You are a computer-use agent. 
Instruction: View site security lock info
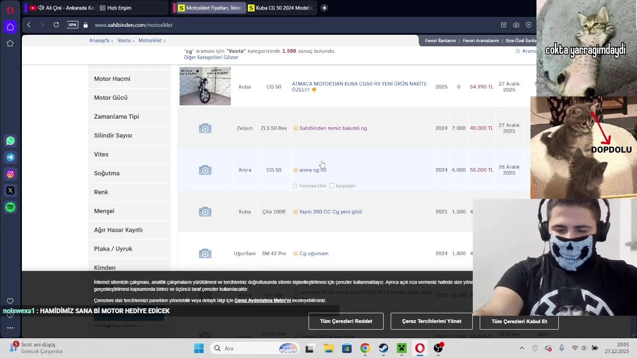click(x=86, y=25)
